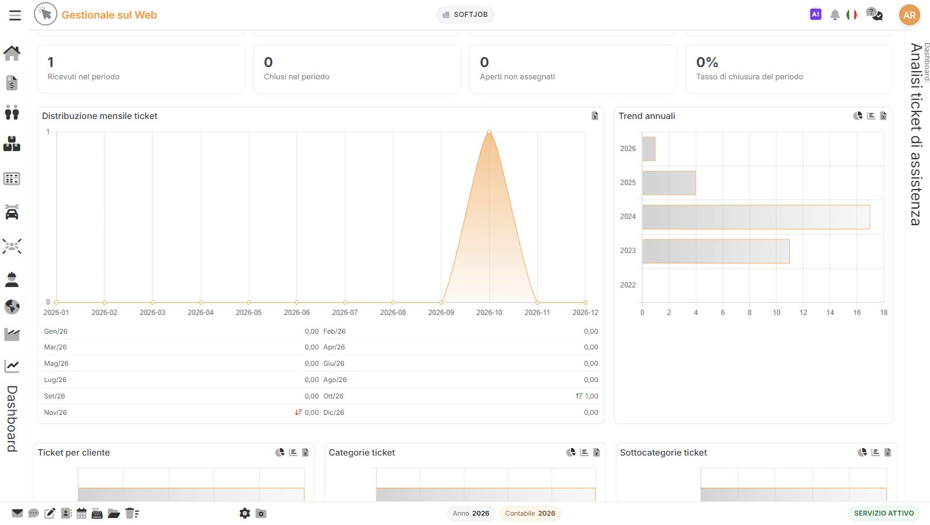The image size is (930, 525).
Task: Open the warehouse boxes sidebar icon
Action: 12,144
